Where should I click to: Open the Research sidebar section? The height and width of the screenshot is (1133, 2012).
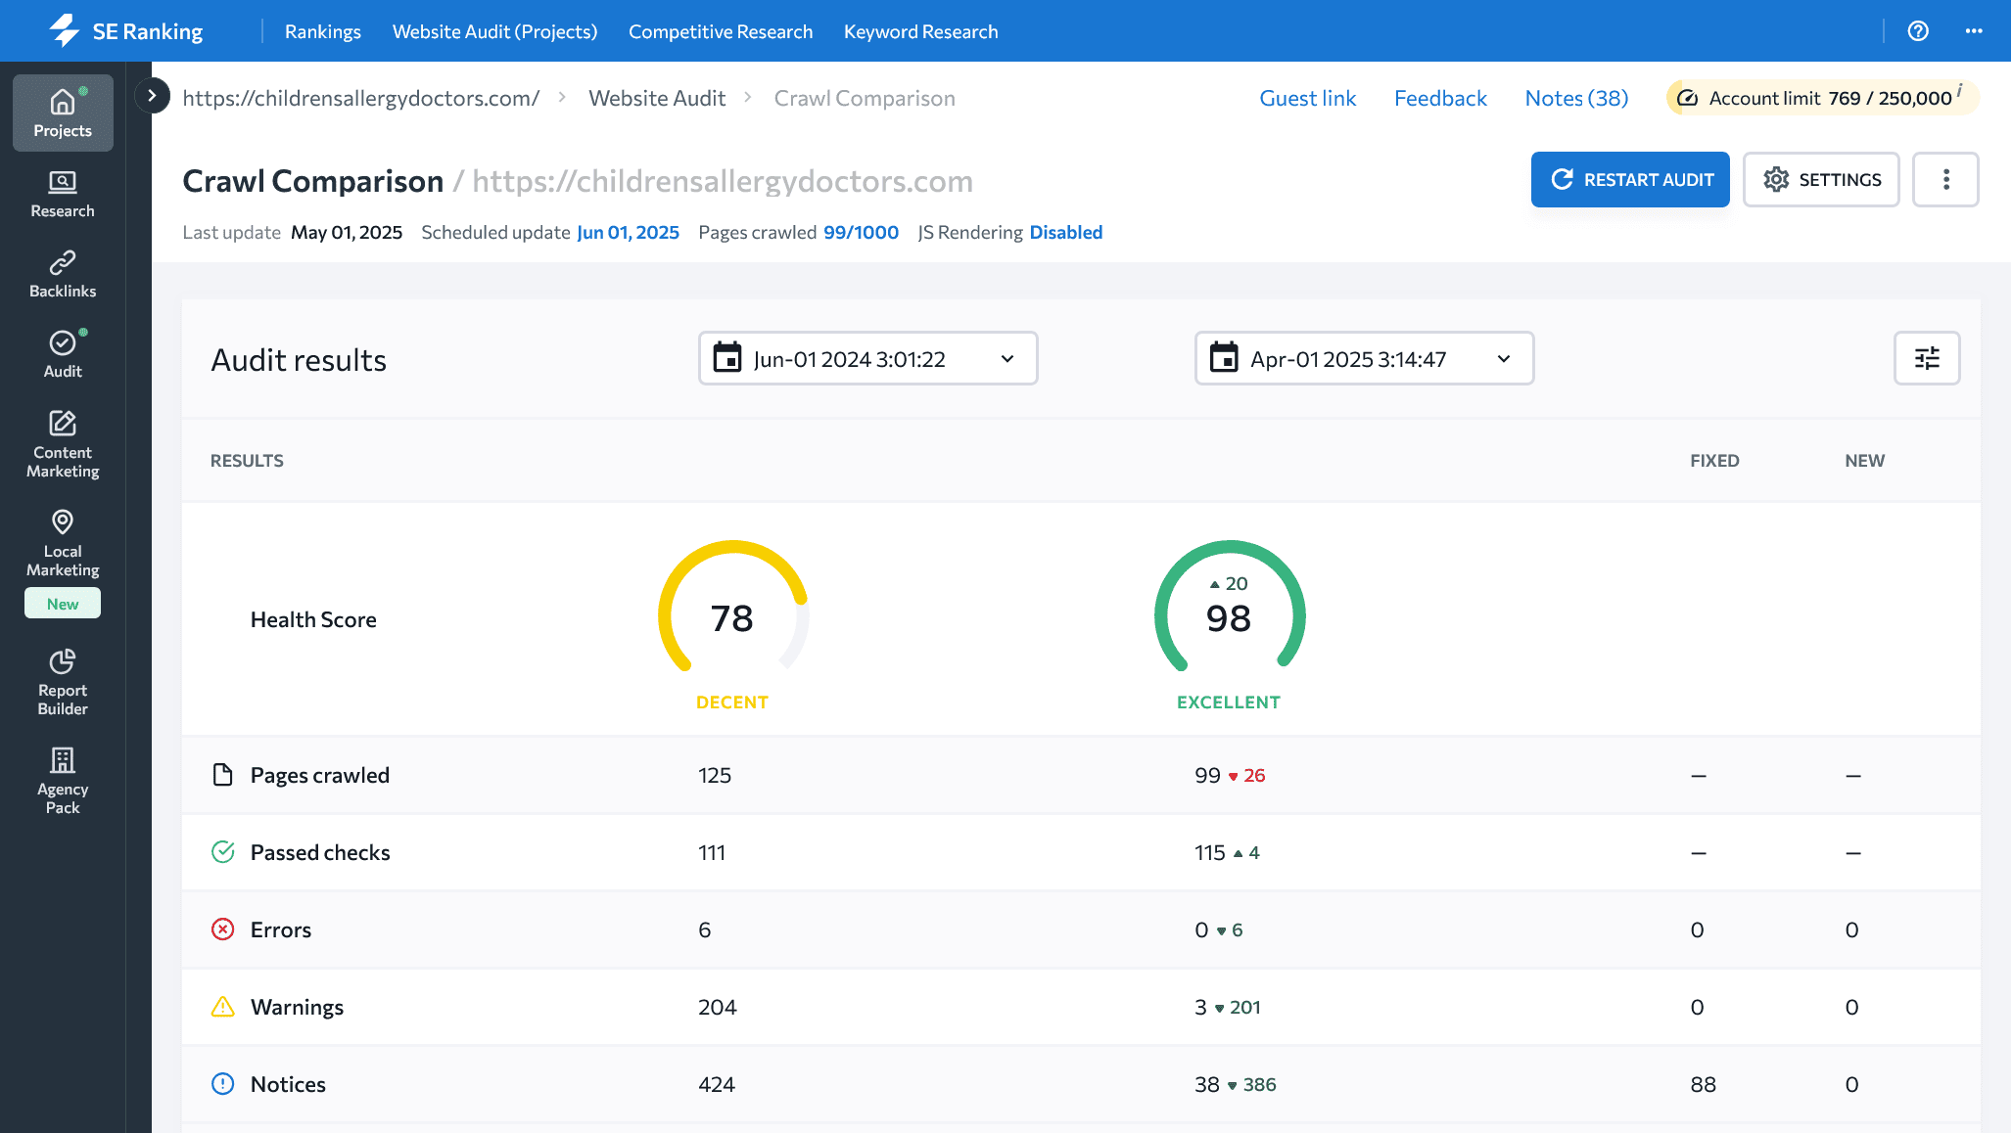63,194
